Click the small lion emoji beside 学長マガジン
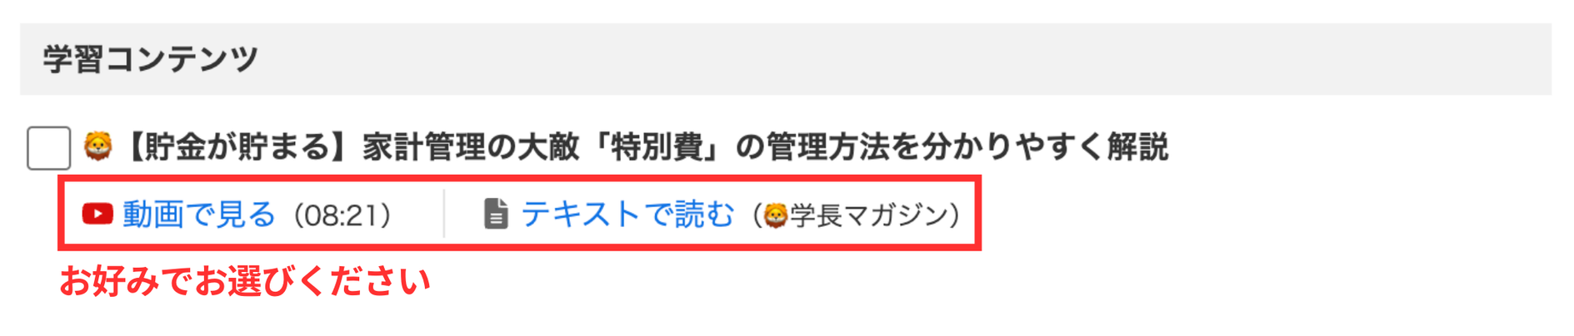The height and width of the screenshot is (336, 1574). [776, 215]
